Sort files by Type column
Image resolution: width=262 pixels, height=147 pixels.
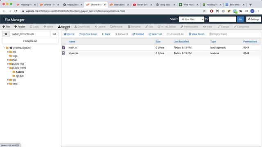click(213, 42)
